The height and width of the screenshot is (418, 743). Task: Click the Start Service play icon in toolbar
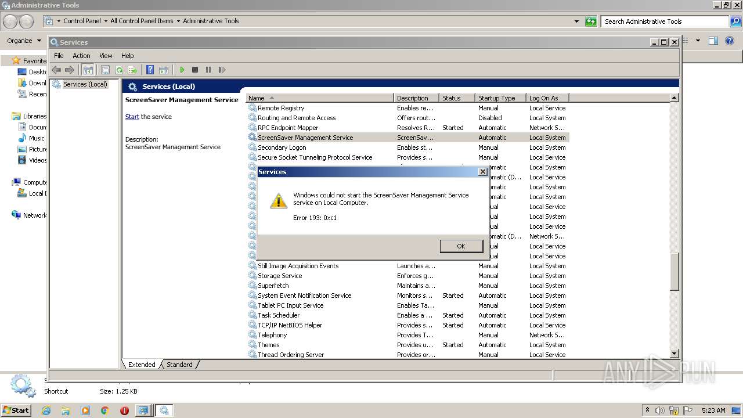[x=182, y=70]
